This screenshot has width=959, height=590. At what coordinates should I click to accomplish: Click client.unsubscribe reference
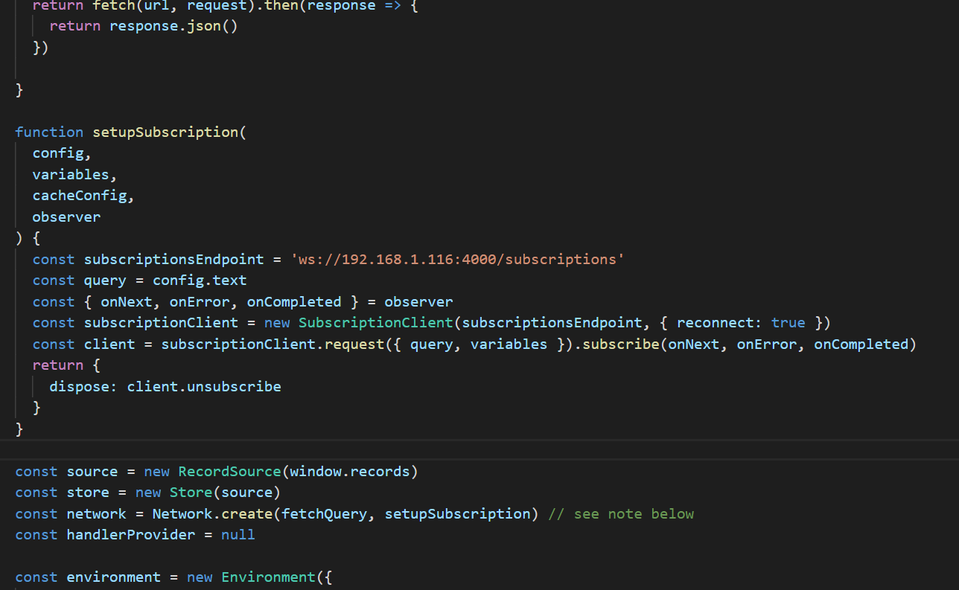point(204,386)
